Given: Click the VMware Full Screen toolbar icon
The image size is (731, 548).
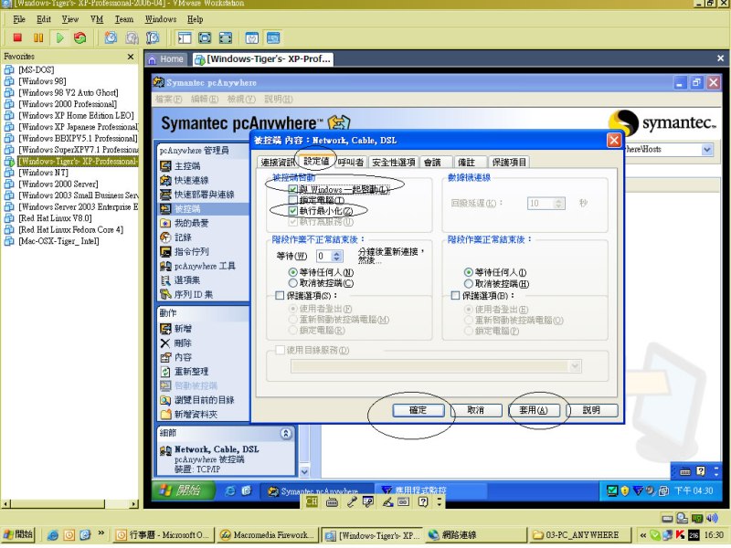Looking at the screenshot, I should pyautogui.click(x=205, y=37).
